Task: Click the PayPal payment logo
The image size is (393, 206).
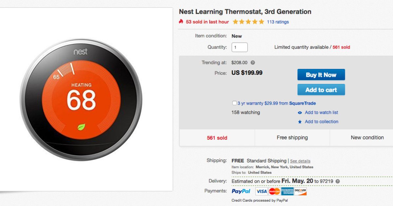Action: point(241,191)
